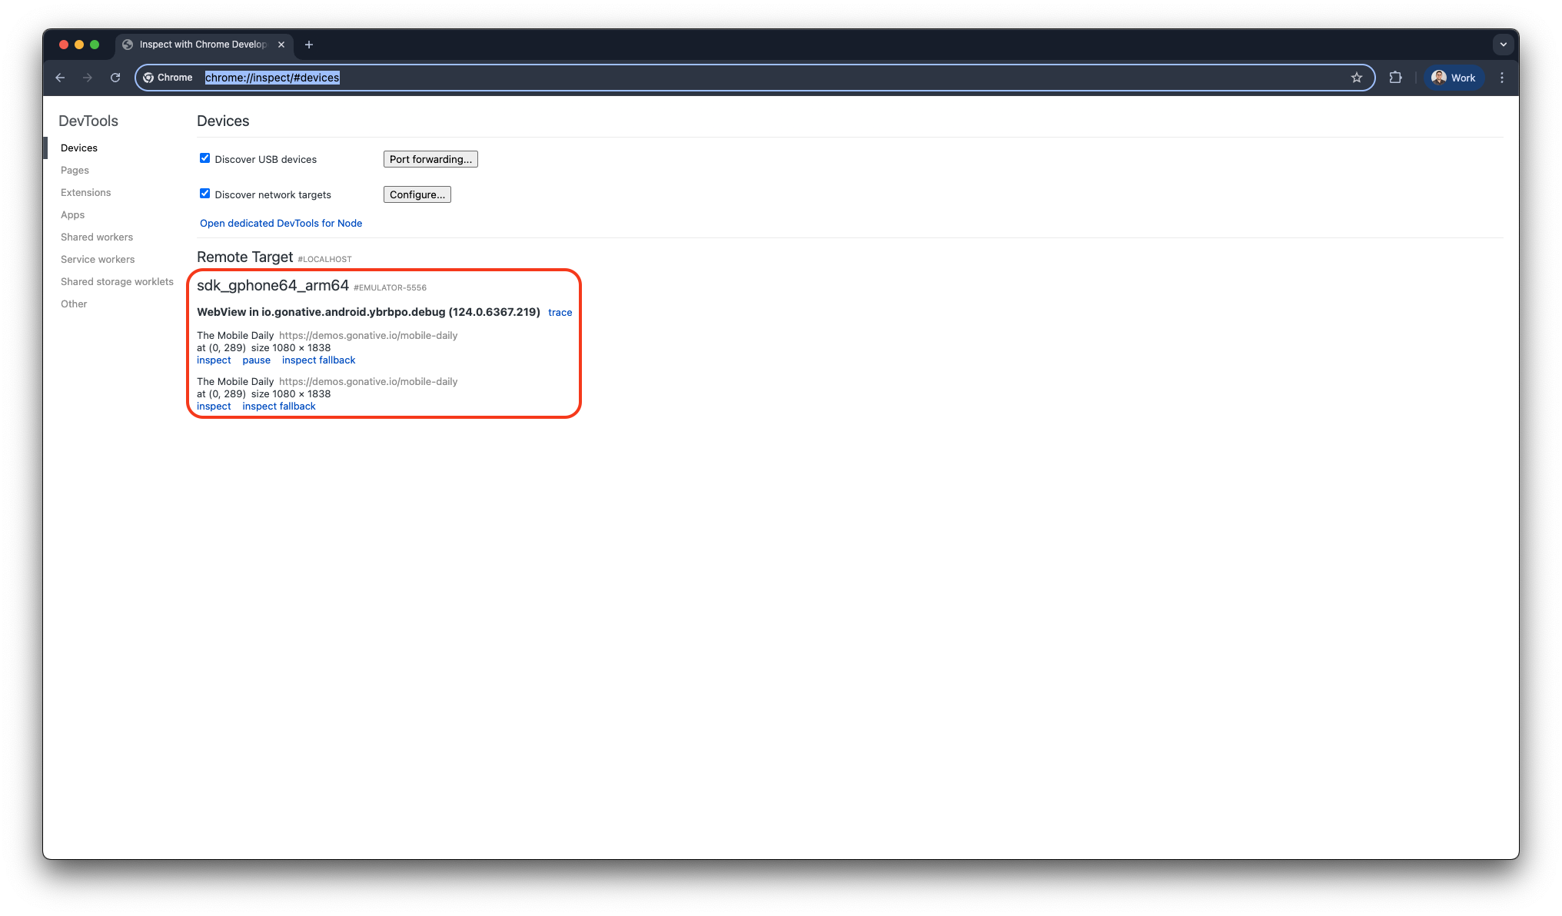Screen dimensions: 1562x916
Task: Open Service workers sidebar section
Action: point(98,260)
